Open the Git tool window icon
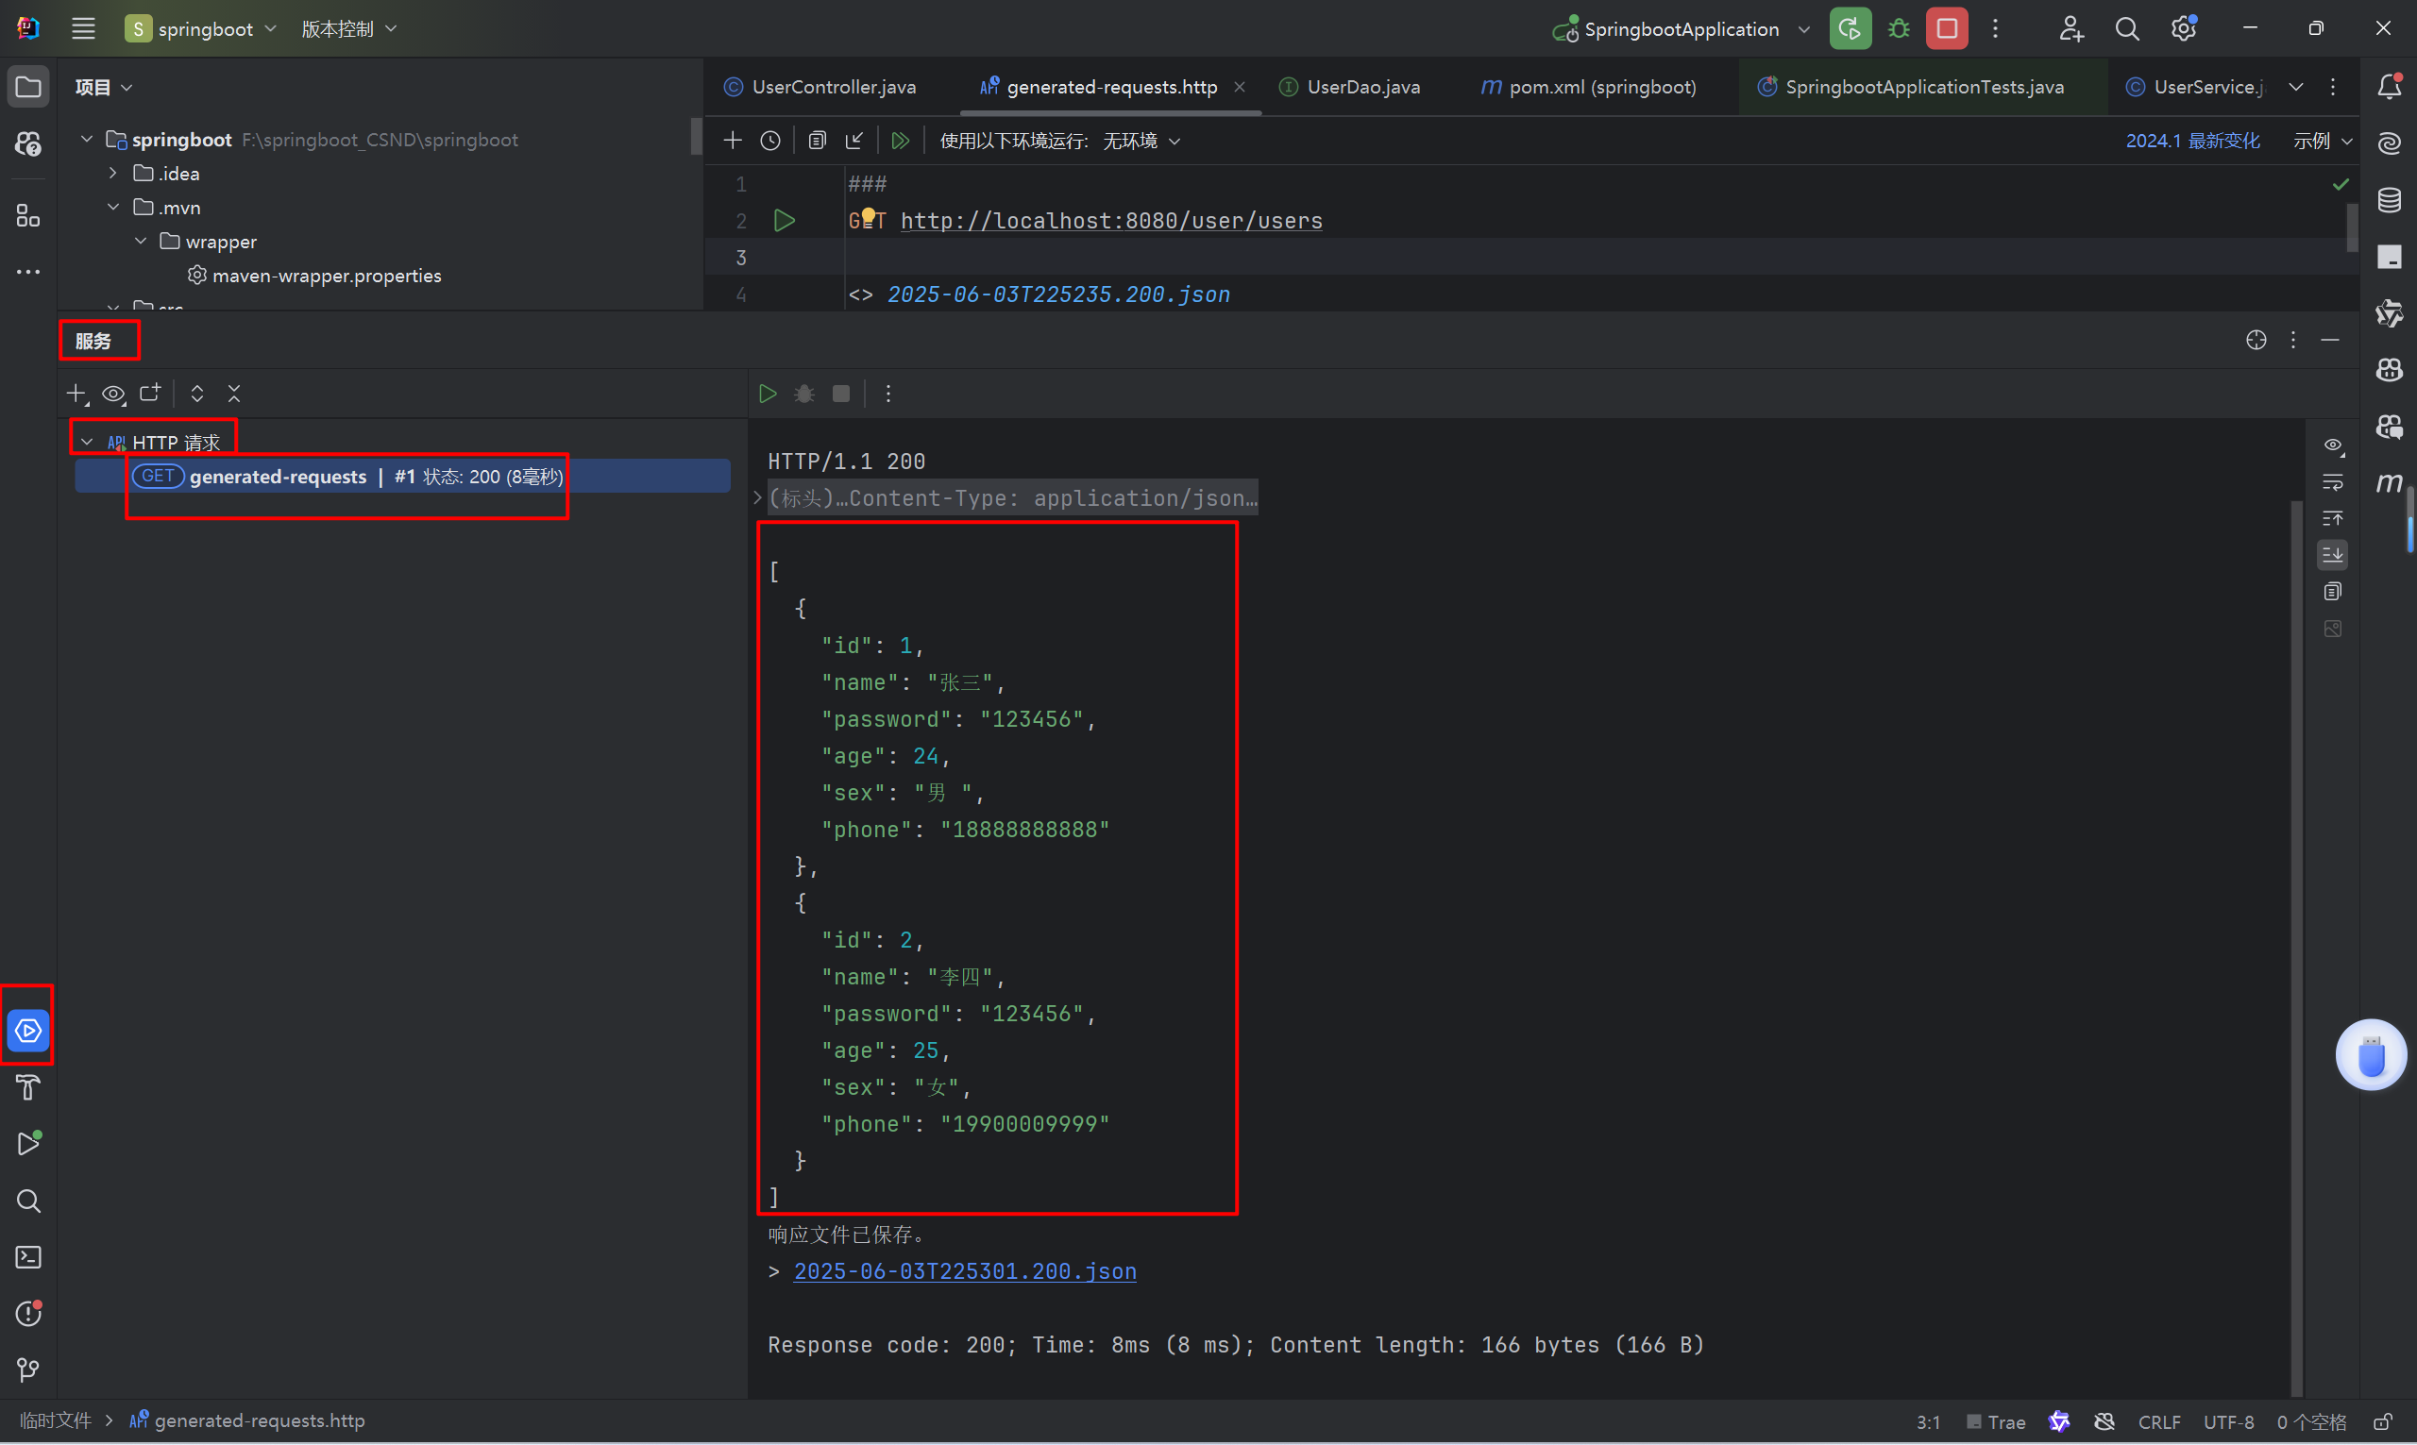Screen dimensions: 2417x1445 coord(28,1370)
